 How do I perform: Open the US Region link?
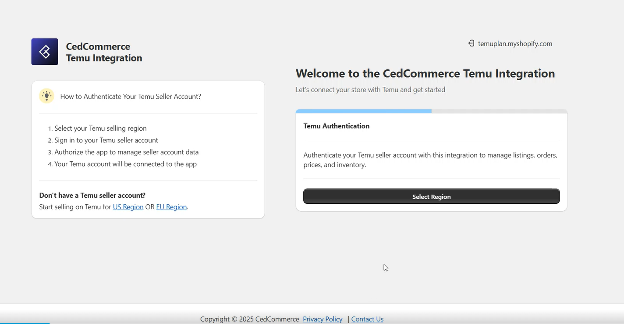pos(128,207)
